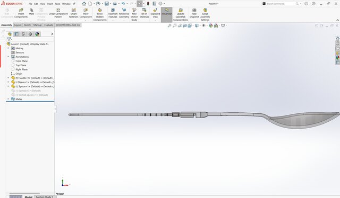Open the Help question mark icon
The width and height of the screenshot is (340, 198).
[313, 4]
